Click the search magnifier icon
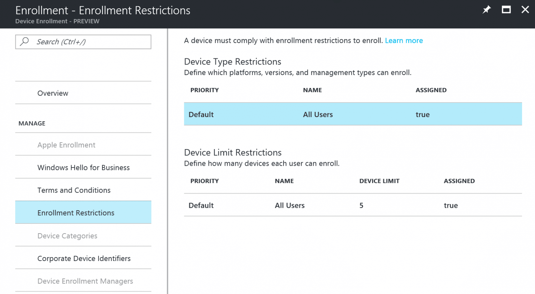The height and width of the screenshot is (294, 535). (24, 41)
